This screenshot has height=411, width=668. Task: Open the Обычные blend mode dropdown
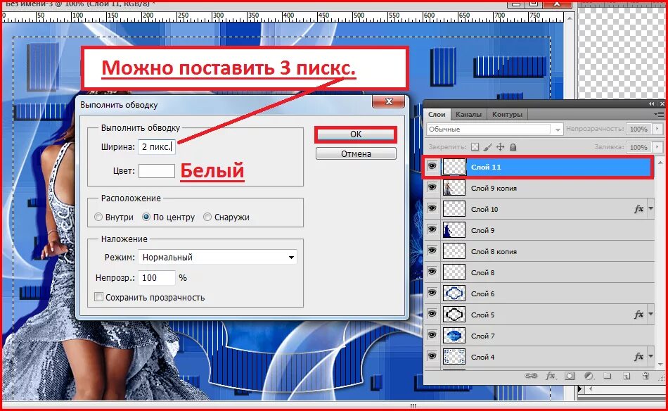click(x=494, y=129)
